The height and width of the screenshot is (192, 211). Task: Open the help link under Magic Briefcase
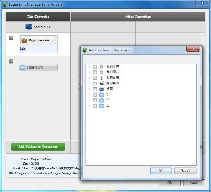click(23, 49)
